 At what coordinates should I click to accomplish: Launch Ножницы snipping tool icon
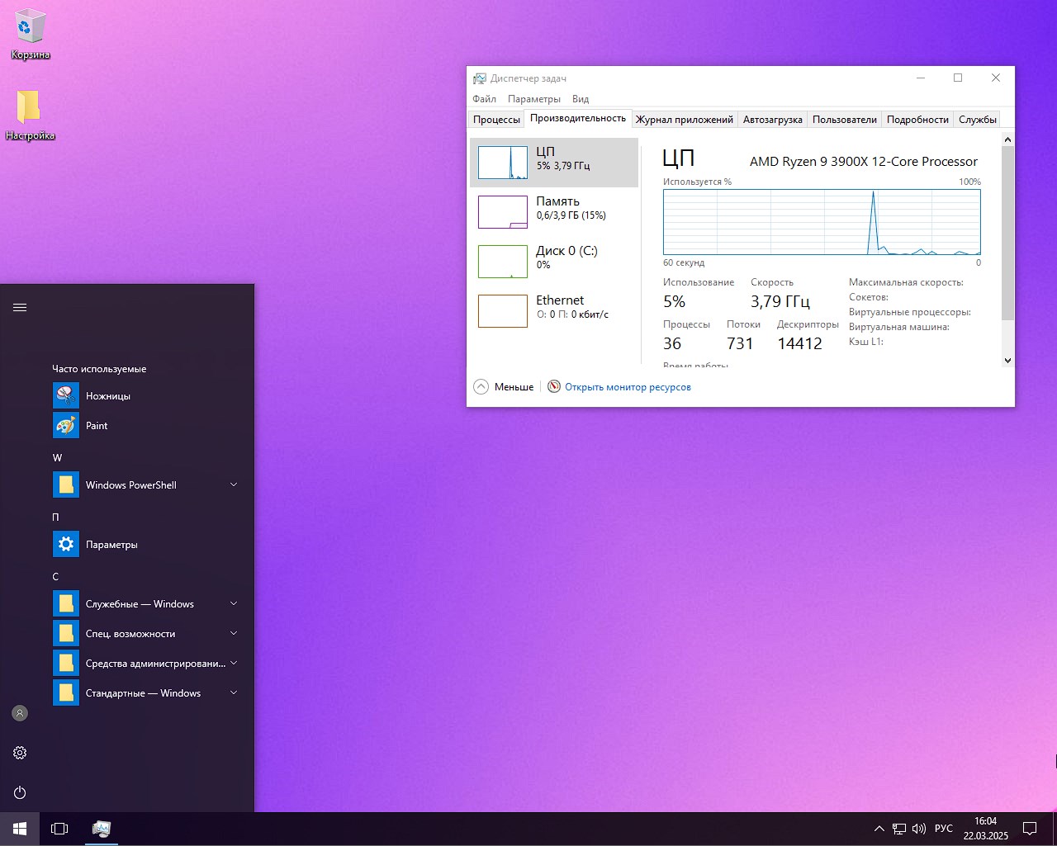[x=66, y=396]
